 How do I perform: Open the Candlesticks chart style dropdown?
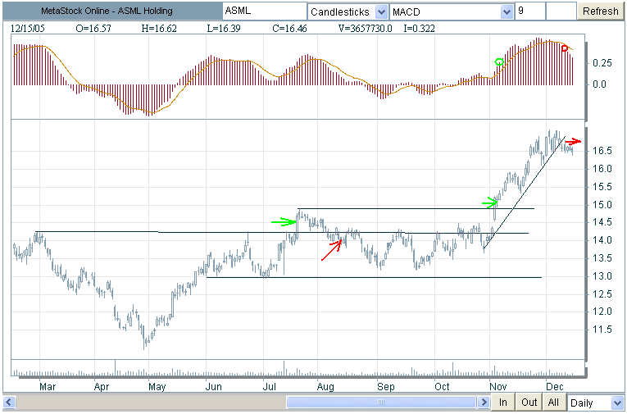point(381,12)
